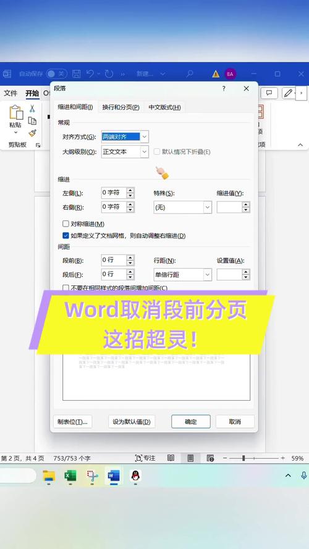Click the 左侧 indent input field
The image size is (309, 549).
click(x=114, y=193)
